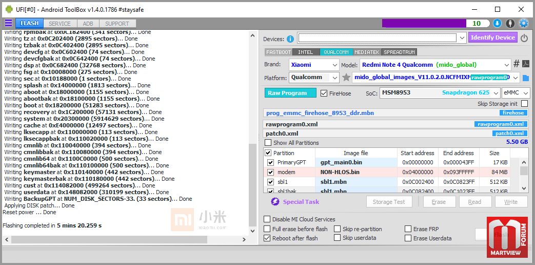The height and width of the screenshot is (265, 535).
Task: Browse firmware with the blue folder icon
Action: click(x=526, y=78)
